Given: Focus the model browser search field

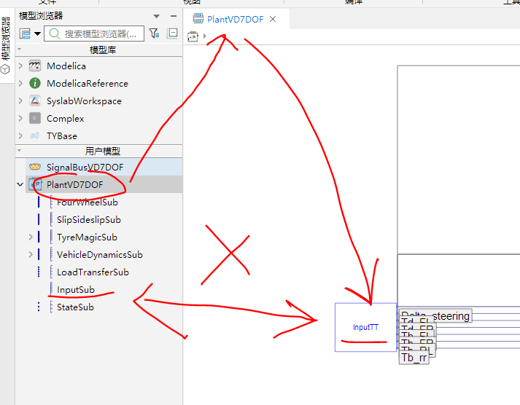Looking at the screenshot, I should [x=94, y=34].
